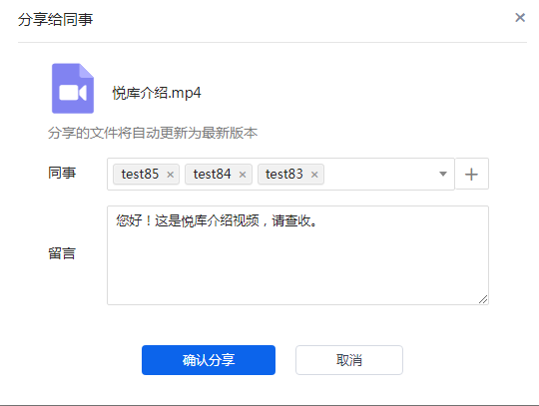Confirm sharing with the 确认分享 button
The height and width of the screenshot is (406, 539).
point(209,360)
